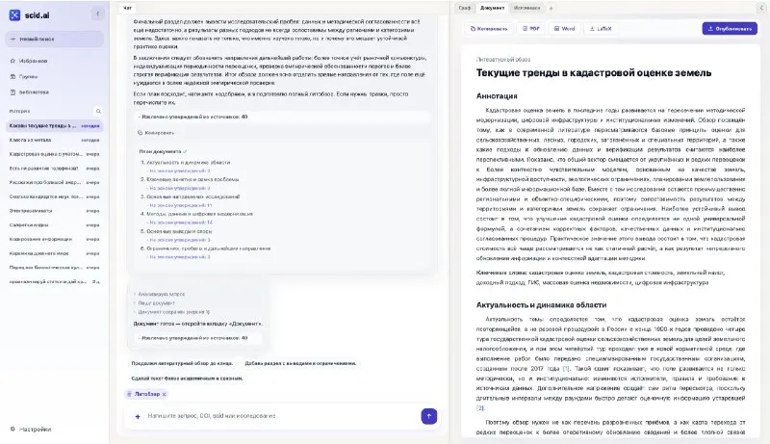This screenshot has width=770, height=444.
Task: Open history item 'Какие текущие тренды в...'
Action: pyautogui.click(x=54, y=126)
